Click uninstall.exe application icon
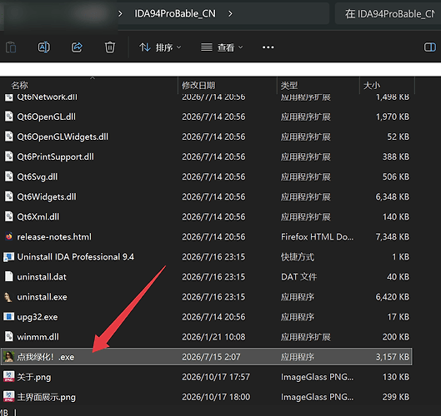This screenshot has height=416, width=441. coord(8,297)
